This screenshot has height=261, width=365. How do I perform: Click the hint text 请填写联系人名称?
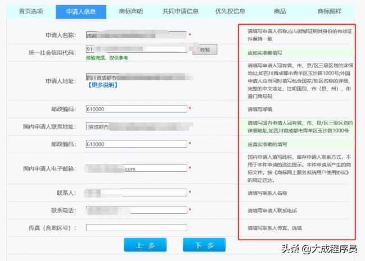tap(267, 193)
